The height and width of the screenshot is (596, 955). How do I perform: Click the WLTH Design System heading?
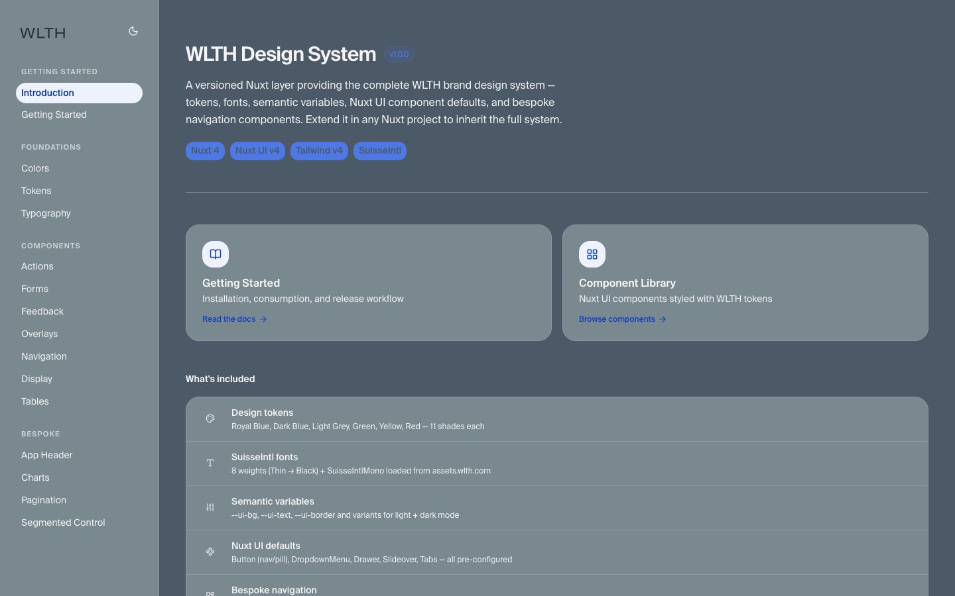(281, 54)
